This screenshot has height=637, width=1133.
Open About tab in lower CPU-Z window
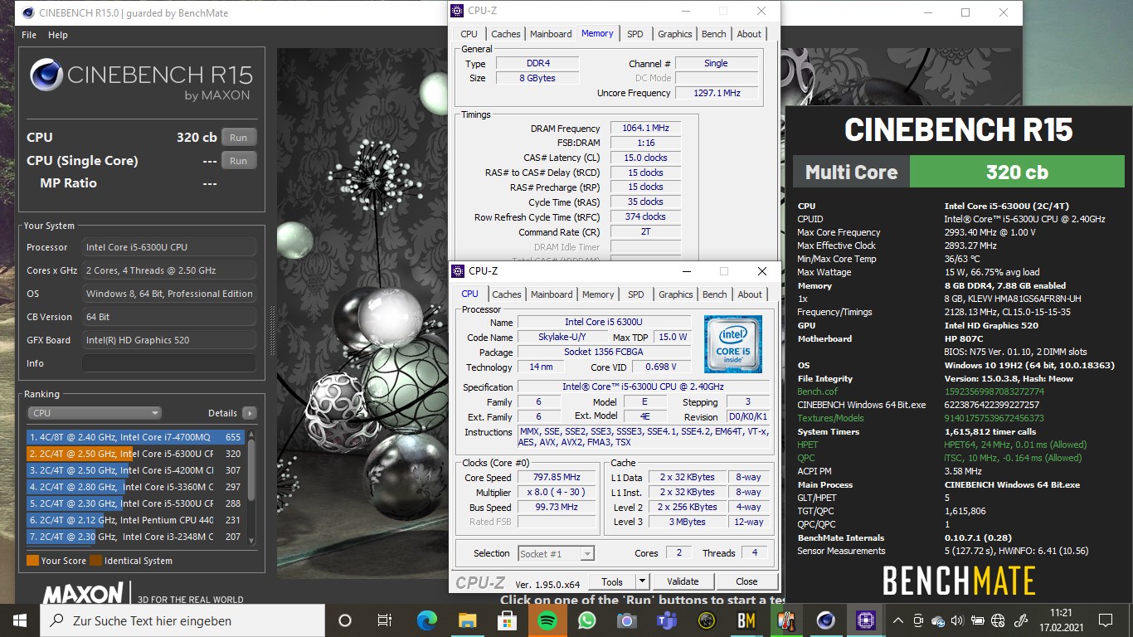pos(750,294)
